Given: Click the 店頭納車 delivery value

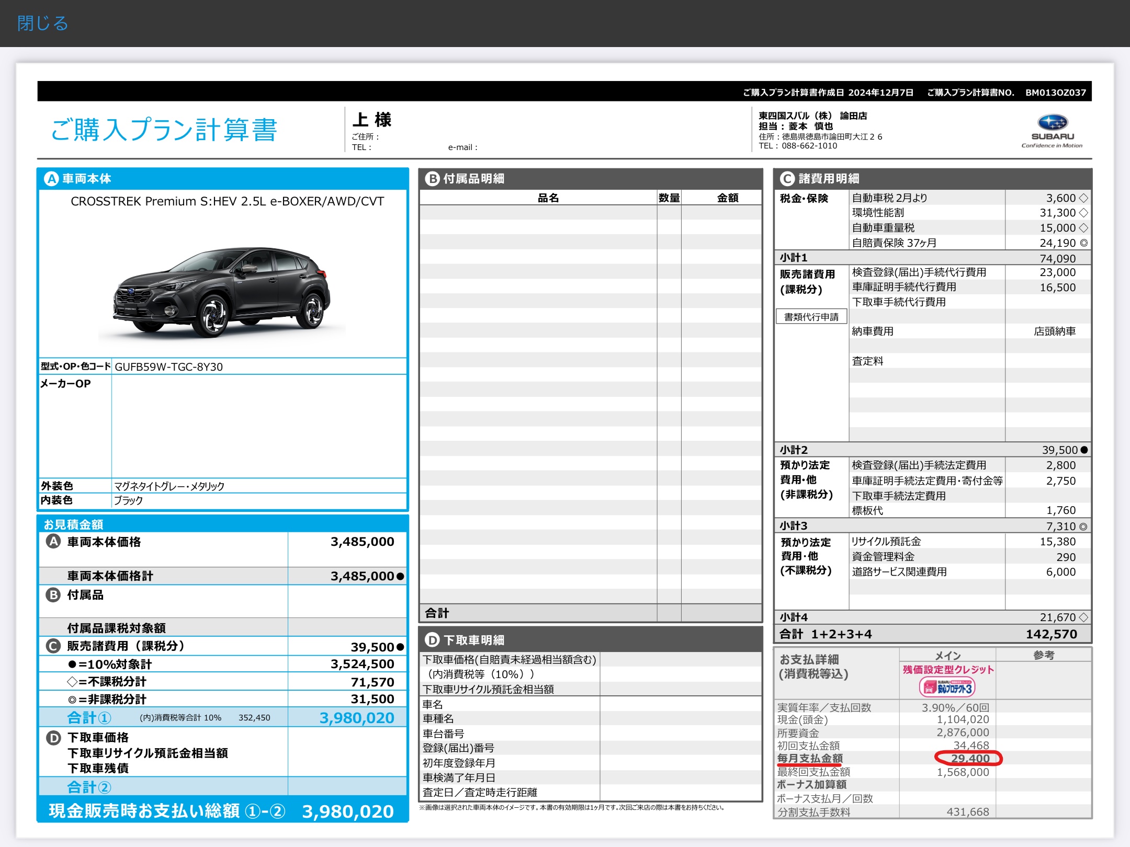Looking at the screenshot, I should pyautogui.click(x=1055, y=331).
